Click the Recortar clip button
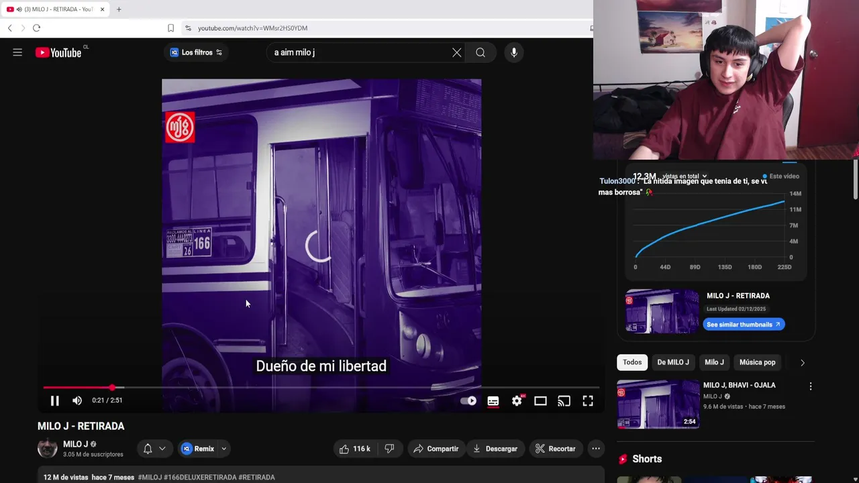The width and height of the screenshot is (859, 483). point(556,449)
